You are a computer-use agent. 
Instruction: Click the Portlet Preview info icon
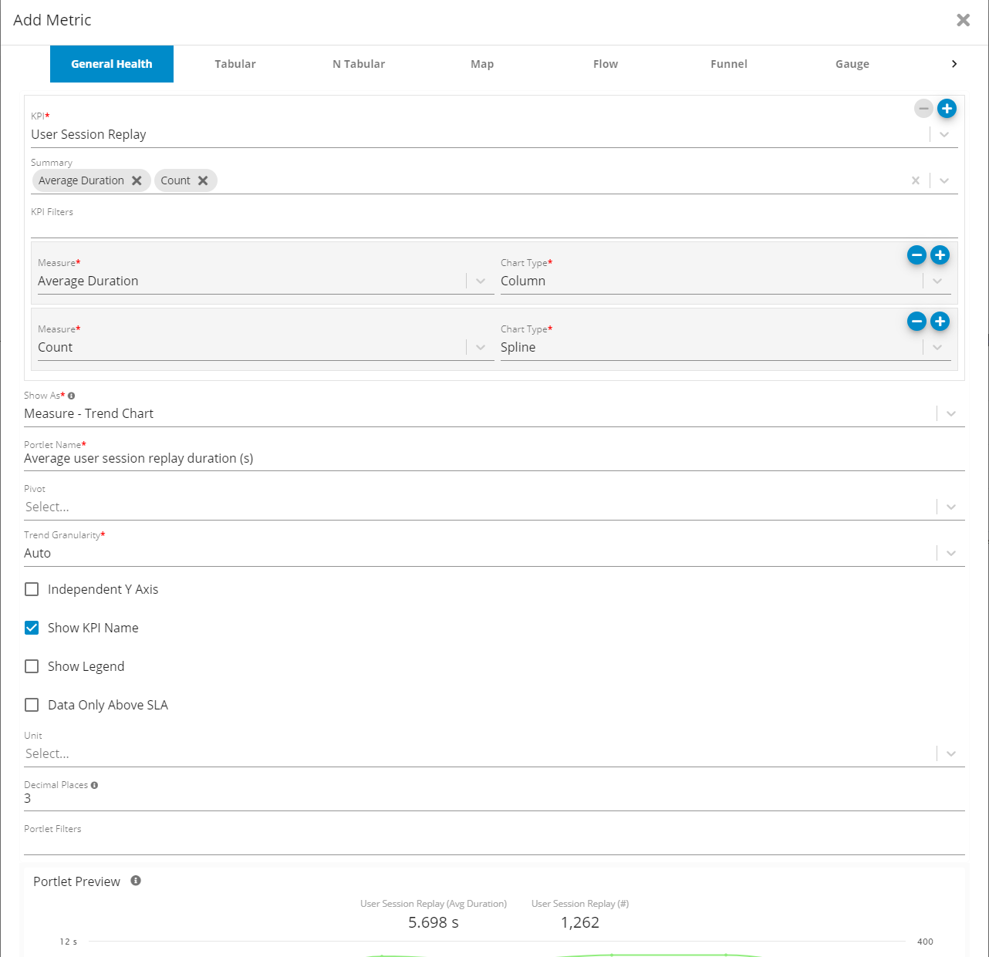[136, 881]
